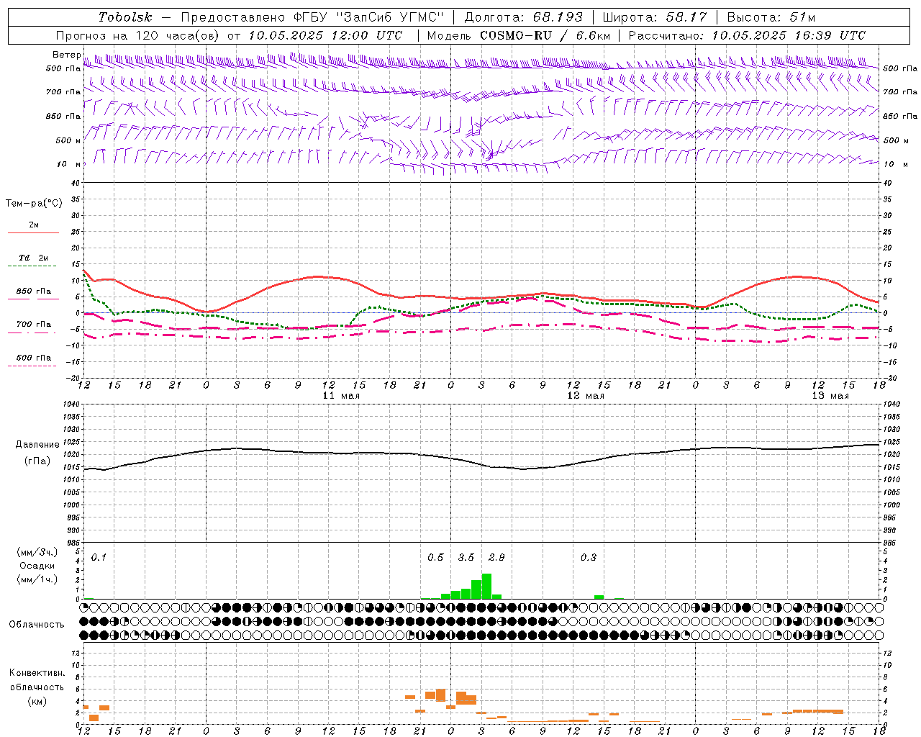The image size is (921, 737).
Task: Click the "0.1" precipitation amount
Action: click(99, 558)
